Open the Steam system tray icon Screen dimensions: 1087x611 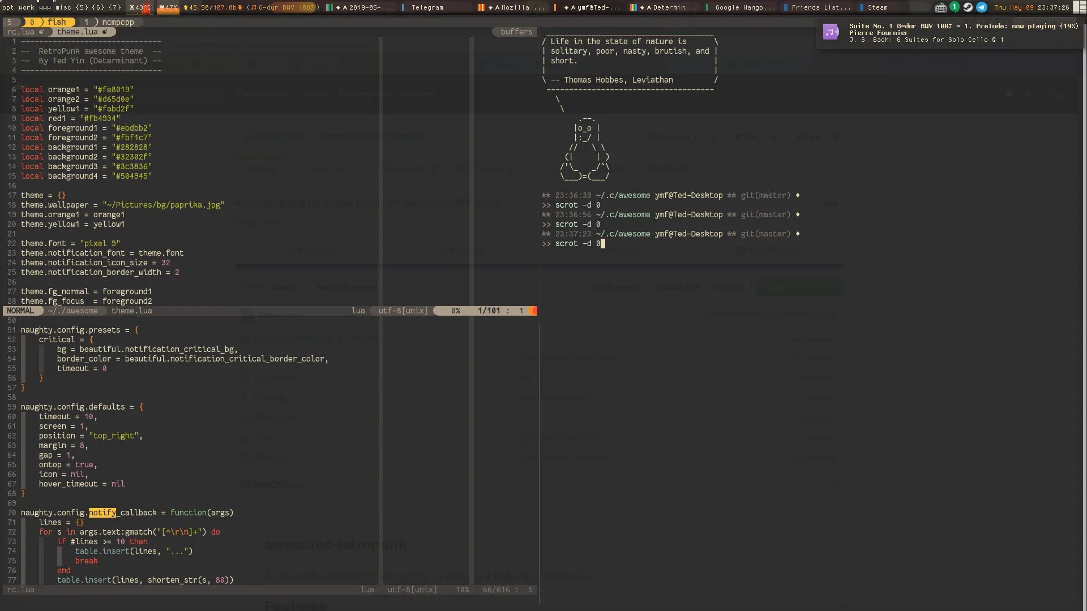968,7
